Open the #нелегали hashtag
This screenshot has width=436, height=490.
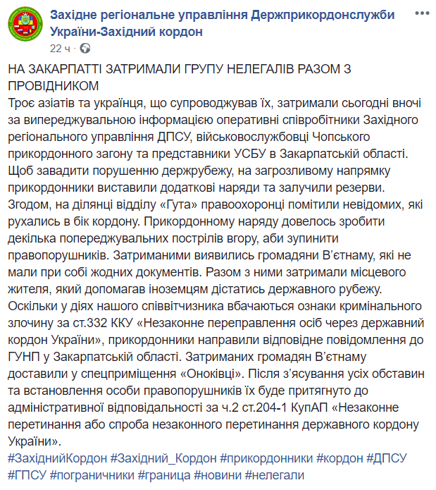275,475
